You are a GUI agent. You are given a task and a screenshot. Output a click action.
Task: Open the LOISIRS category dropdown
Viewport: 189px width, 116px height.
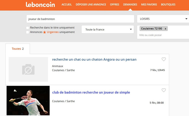pyautogui.click(x=163, y=19)
